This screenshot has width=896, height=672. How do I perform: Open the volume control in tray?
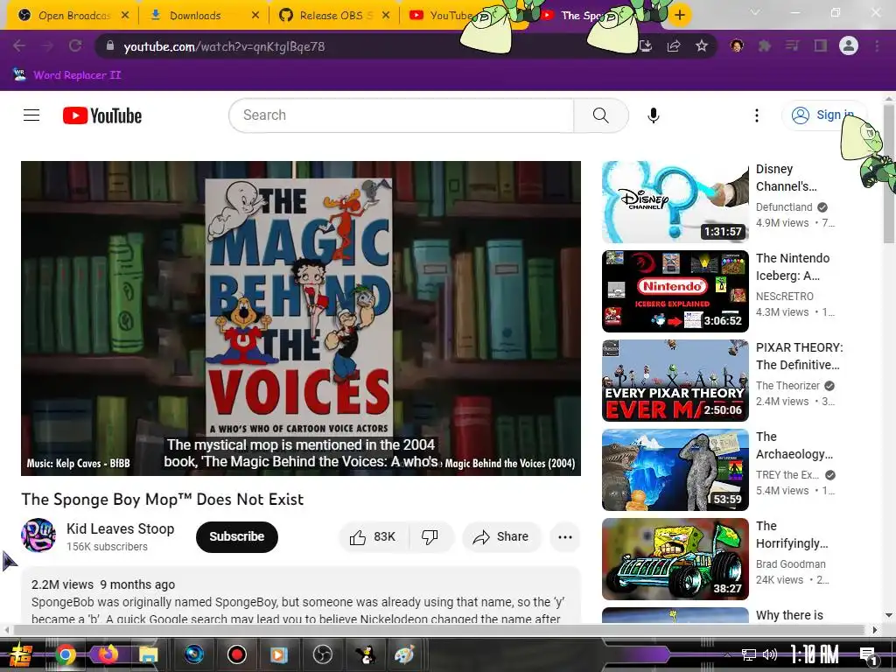coord(770,654)
